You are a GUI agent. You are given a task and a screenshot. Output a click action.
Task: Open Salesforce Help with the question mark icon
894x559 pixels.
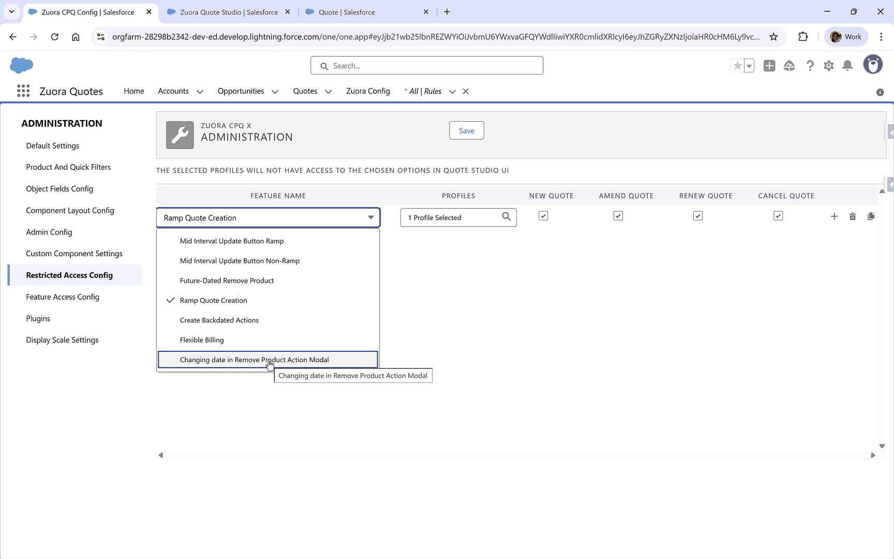click(810, 66)
